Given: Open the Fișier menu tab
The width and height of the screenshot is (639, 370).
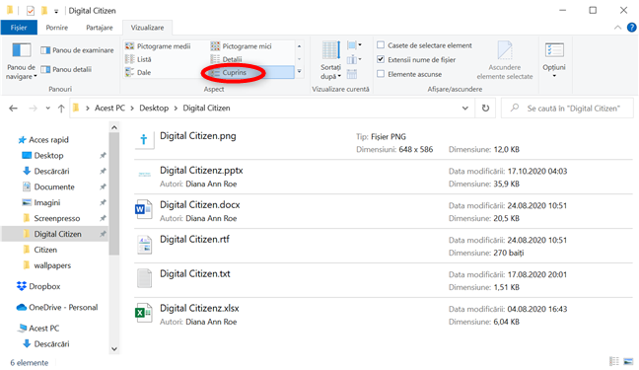Looking at the screenshot, I should [x=19, y=28].
